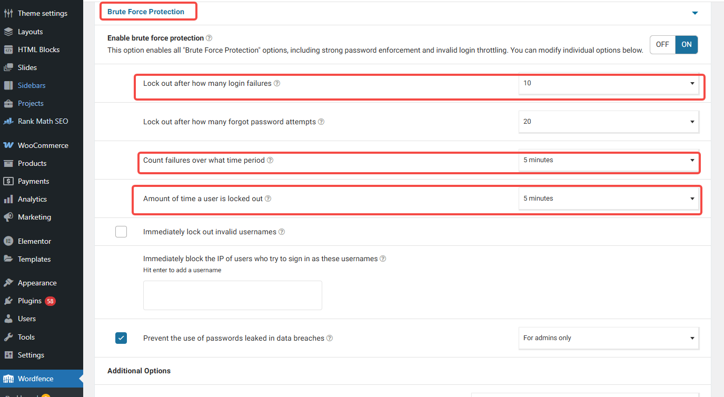Open the forgot password attempts dropdown
Screen dimensions: 724x397
pyautogui.click(x=608, y=122)
